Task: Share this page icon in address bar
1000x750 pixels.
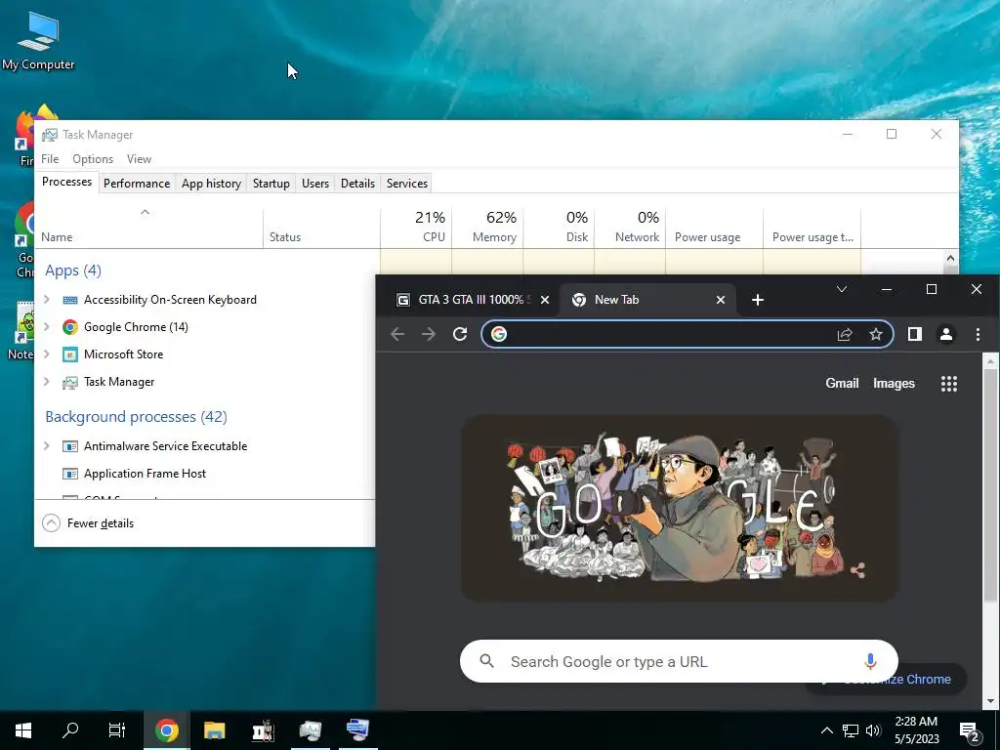Action: click(845, 334)
